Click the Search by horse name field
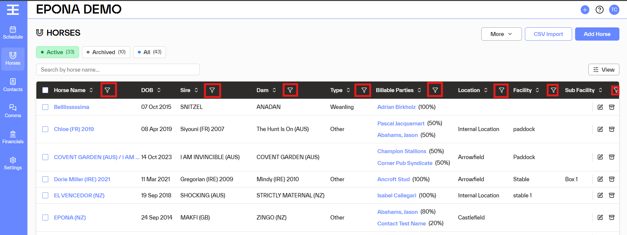The image size is (627, 235). 118,70
